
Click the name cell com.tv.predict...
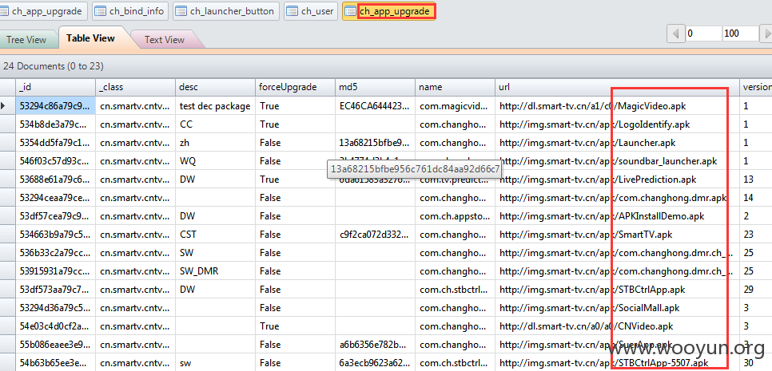[456, 180]
